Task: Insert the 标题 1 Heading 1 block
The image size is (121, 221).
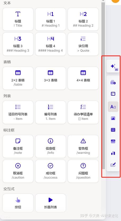Action: click(x=51, y=19)
